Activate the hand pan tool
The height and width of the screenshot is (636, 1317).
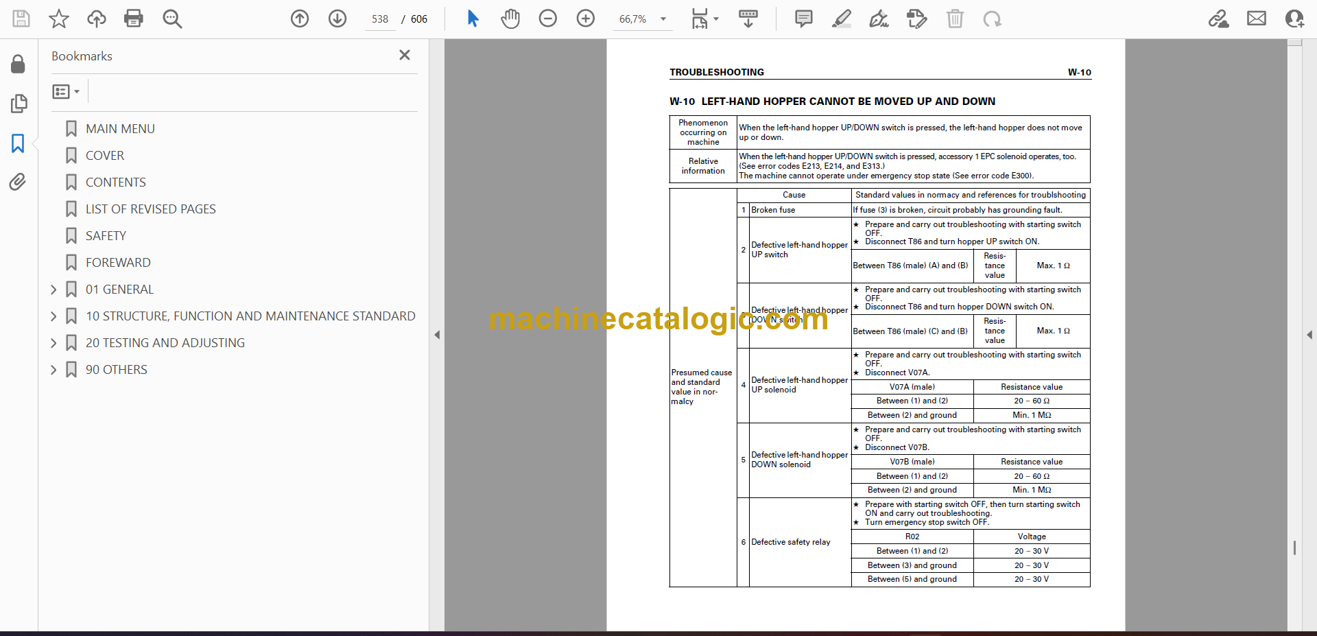[x=510, y=19]
